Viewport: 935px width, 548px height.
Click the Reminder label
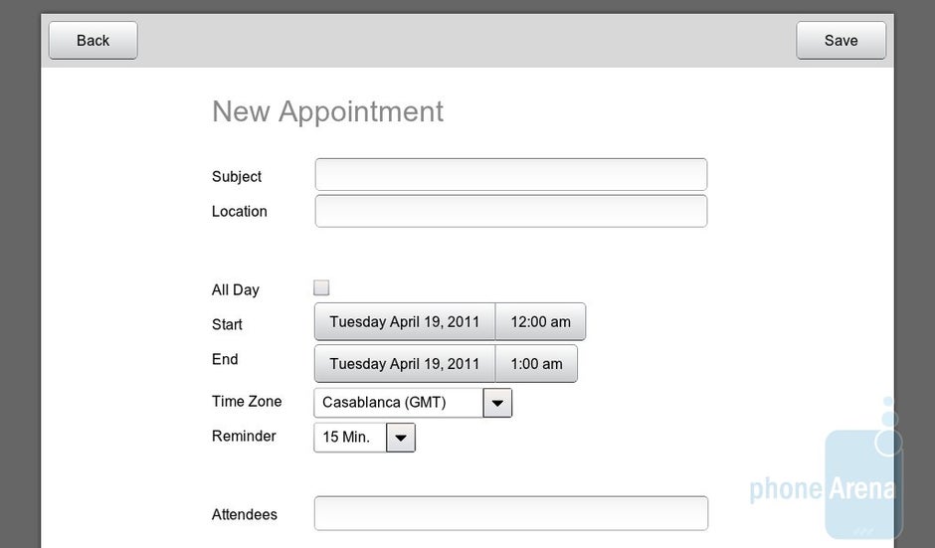[x=244, y=436]
